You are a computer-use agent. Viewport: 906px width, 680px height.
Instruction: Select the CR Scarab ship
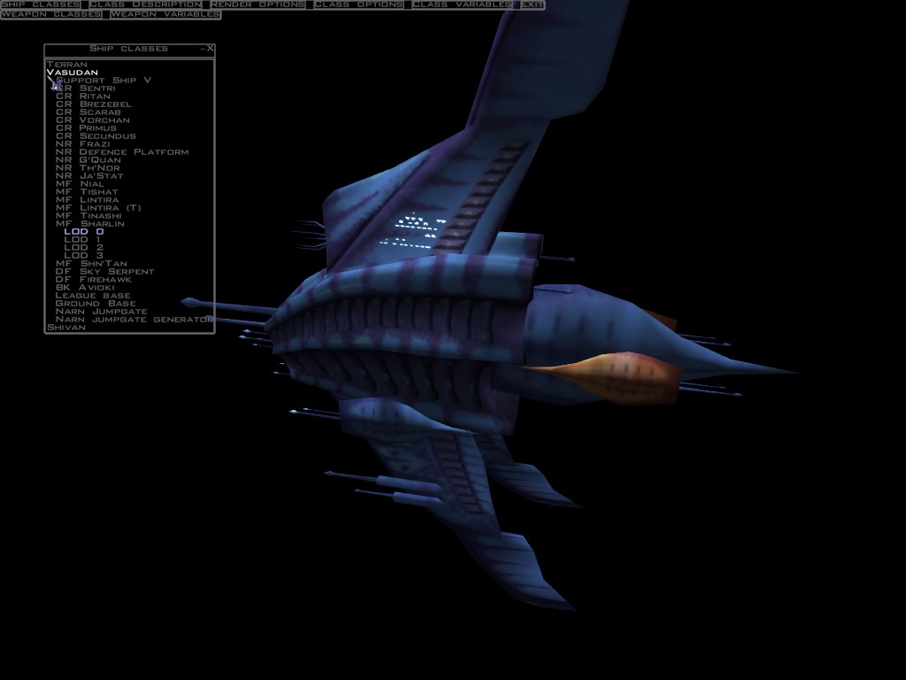88,112
